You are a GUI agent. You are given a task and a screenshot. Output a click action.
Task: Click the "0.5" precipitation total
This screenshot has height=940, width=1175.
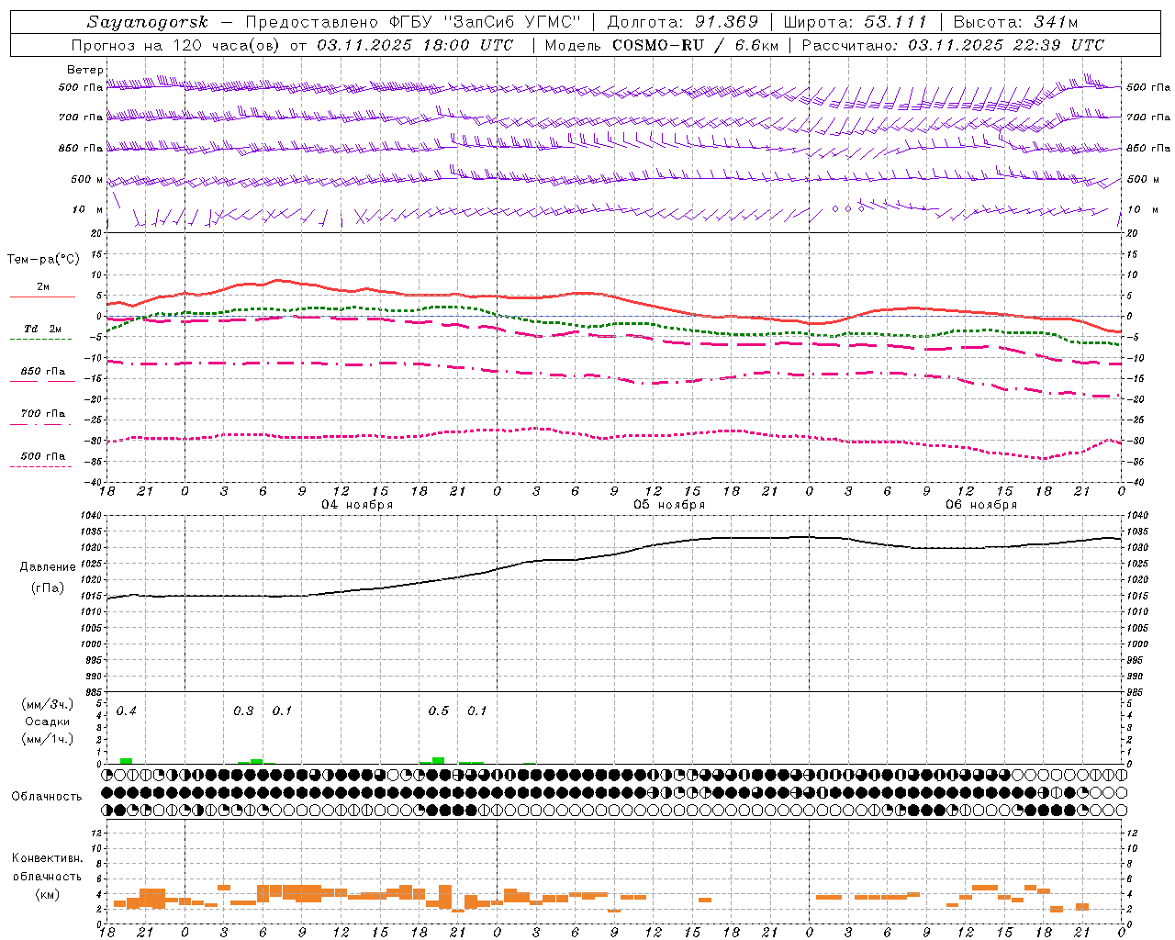[439, 711]
